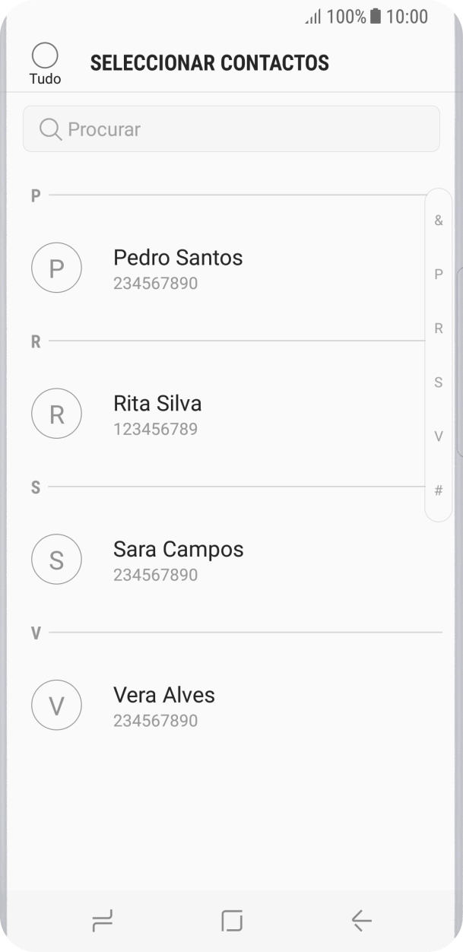Jump to letter P in index bar
This screenshot has height=952, width=463.
(x=439, y=274)
